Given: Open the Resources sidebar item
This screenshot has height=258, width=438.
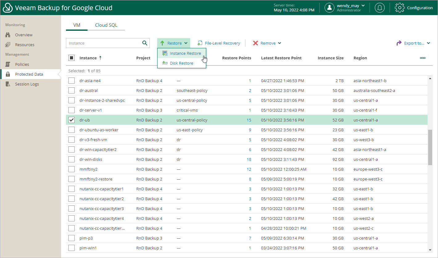Looking at the screenshot, I should (x=25, y=45).
